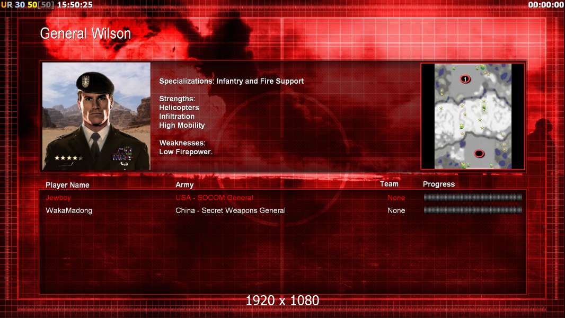This screenshot has height=318, width=565.
Task: Click the 'Infiltration' strength entry
Action: click(x=177, y=116)
